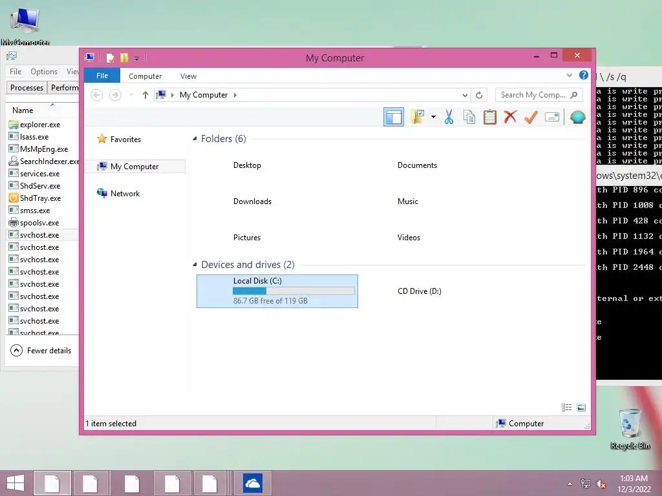Open recent locations dropdown arrow

click(131, 95)
